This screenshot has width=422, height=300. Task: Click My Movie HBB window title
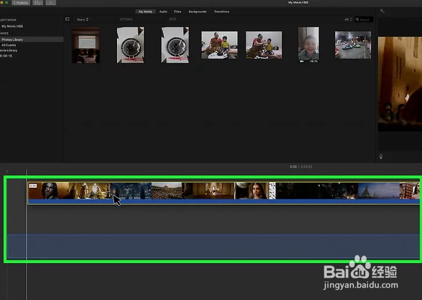pyautogui.click(x=298, y=2)
